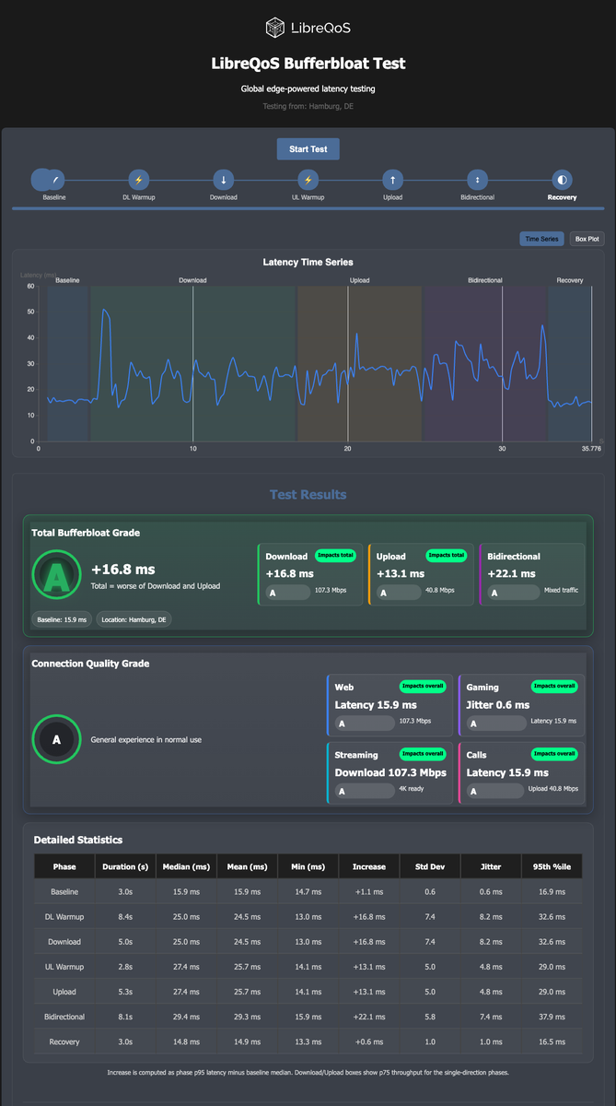Click the Jitter column header in statistics
The image size is (616, 1106).
(491, 866)
